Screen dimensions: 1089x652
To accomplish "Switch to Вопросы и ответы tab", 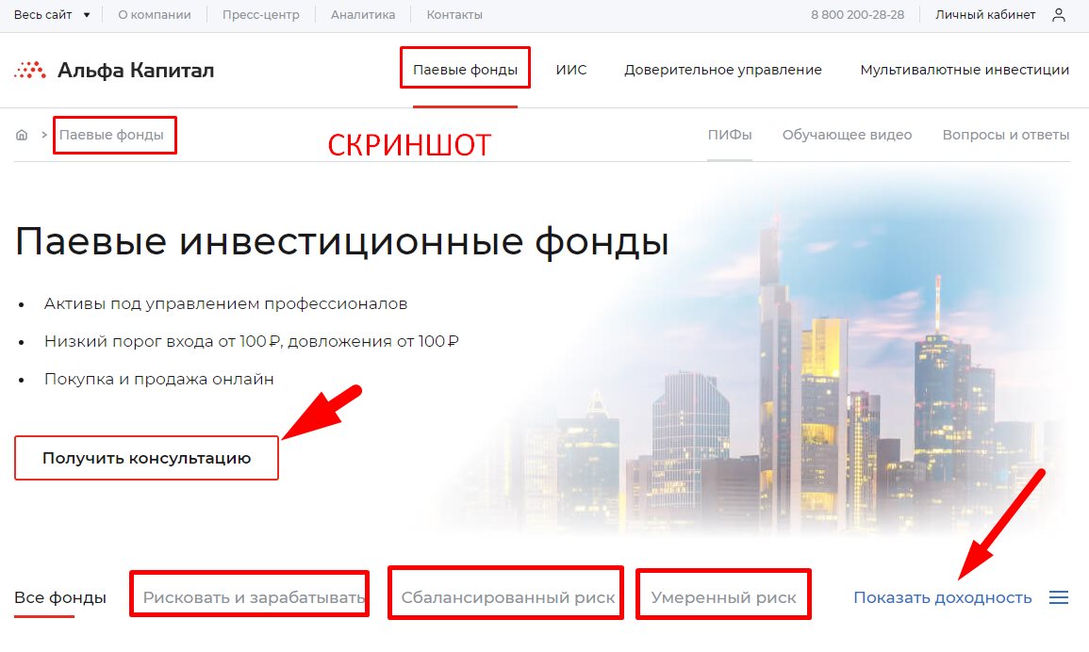I will pos(1006,135).
